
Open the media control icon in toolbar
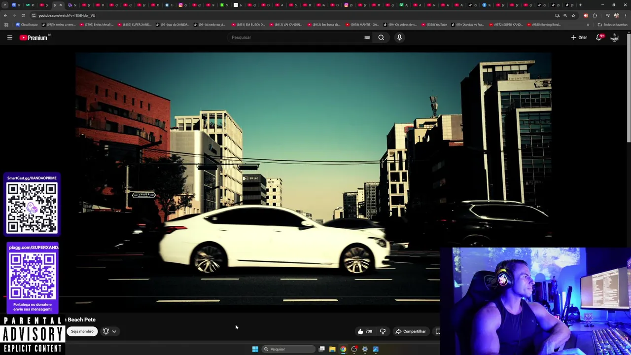(x=607, y=15)
